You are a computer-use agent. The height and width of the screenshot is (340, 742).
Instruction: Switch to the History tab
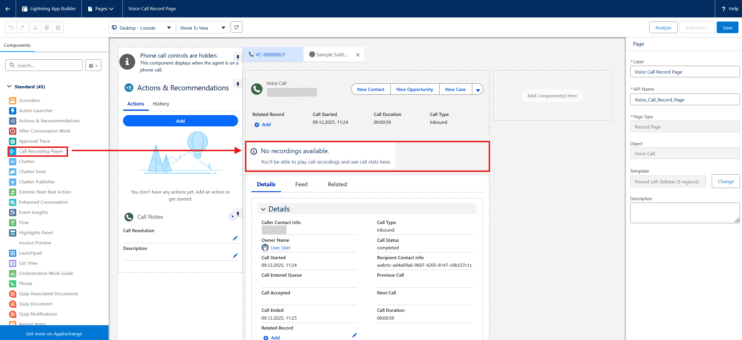point(161,104)
